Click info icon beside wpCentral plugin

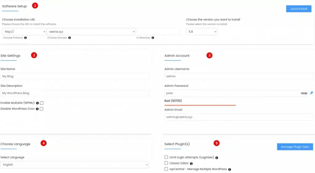pos(229,169)
